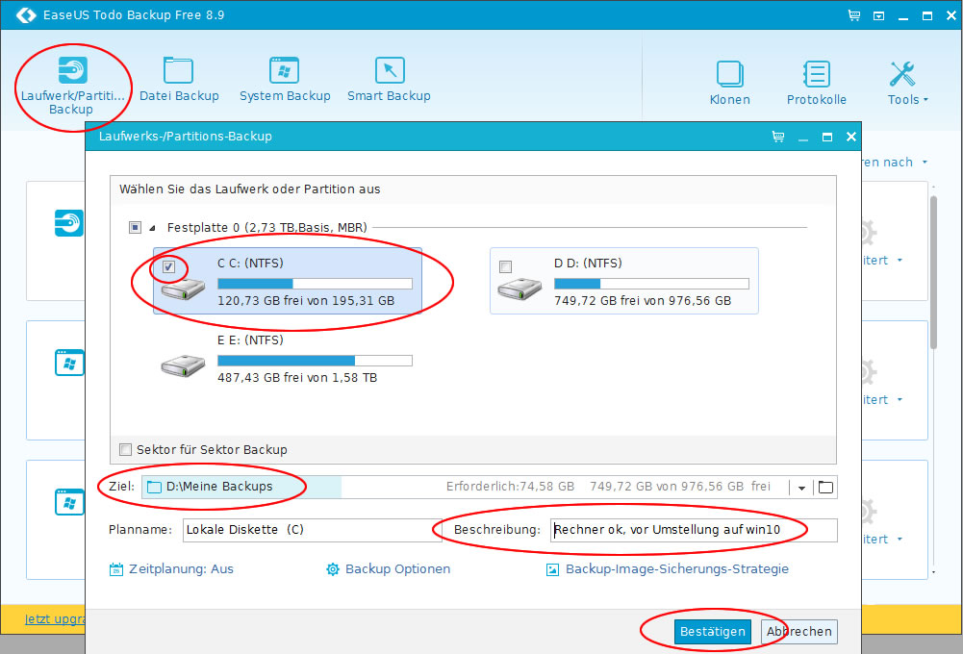The image size is (963, 654).
Task: Uncheck the C: (NTFS) partition checkbox
Action: click(x=168, y=266)
